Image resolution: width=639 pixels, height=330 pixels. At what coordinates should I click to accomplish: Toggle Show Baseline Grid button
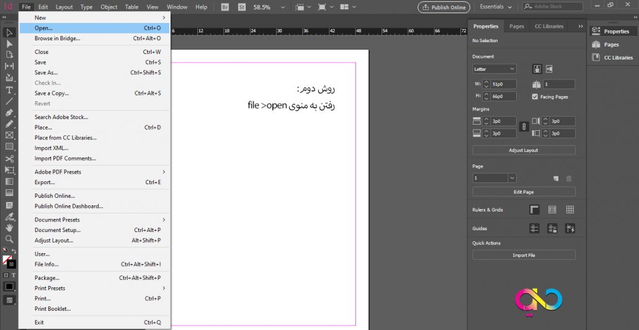(x=552, y=210)
